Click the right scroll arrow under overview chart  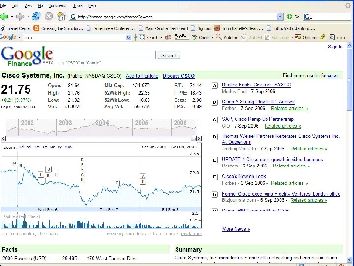click(x=199, y=138)
